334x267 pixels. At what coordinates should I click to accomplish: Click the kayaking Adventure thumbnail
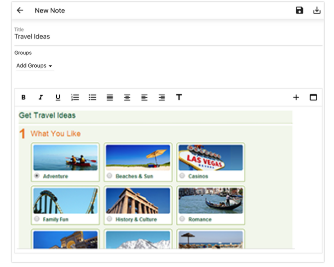(x=65, y=157)
